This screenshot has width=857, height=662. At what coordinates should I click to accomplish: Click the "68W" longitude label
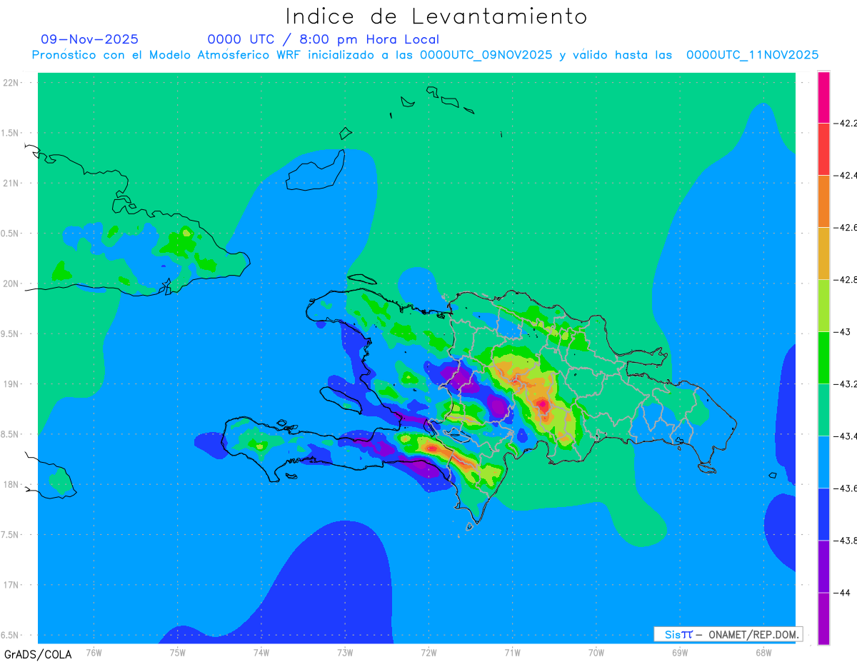[763, 652]
